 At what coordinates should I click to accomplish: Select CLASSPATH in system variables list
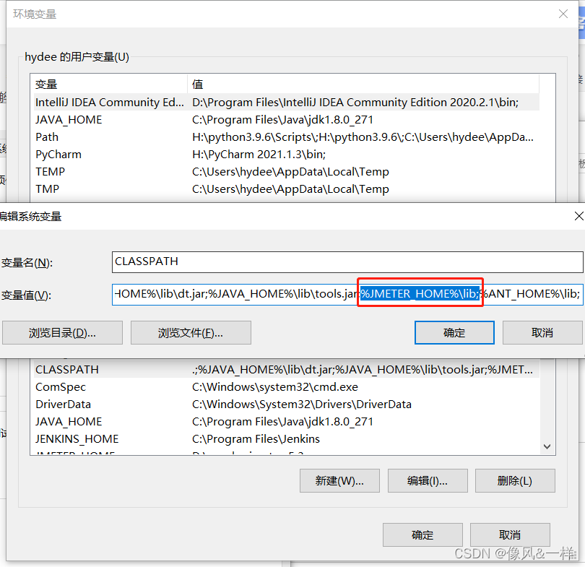(286, 370)
